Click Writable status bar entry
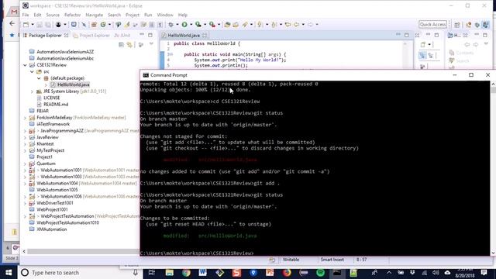This screenshot has height=279, width=496. (291, 260)
